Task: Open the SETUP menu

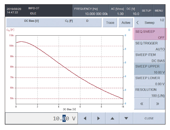Action: pyautogui.click(x=146, y=10)
